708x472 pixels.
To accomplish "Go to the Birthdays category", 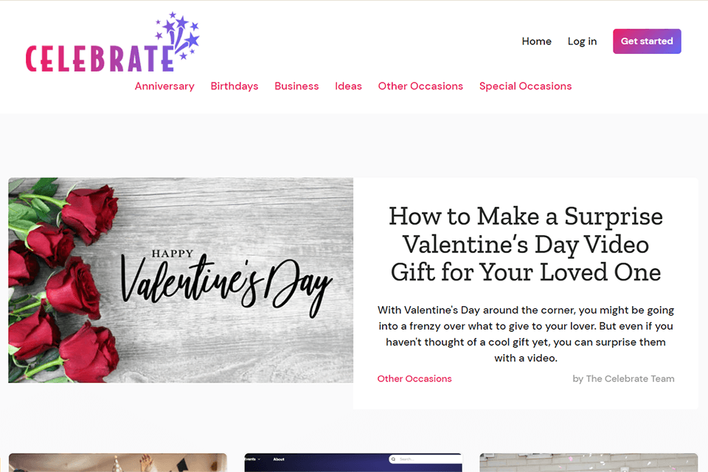I will (235, 86).
